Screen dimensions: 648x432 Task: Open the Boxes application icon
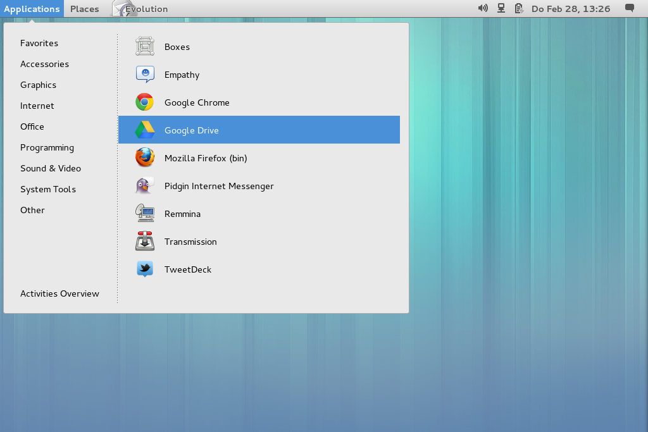pyautogui.click(x=145, y=46)
